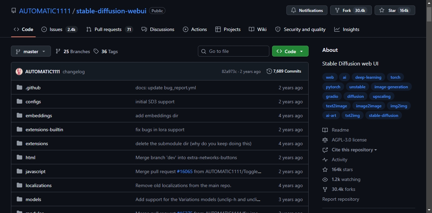Open the Pull requests tab
The height and width of the screenshot is (213, 432).
point(109,29)
